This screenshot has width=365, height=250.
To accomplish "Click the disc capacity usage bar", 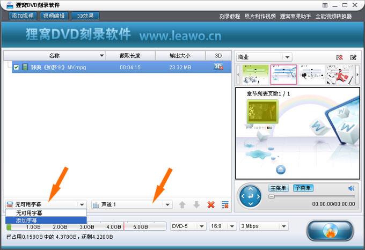I will click(x=86, y=226).
